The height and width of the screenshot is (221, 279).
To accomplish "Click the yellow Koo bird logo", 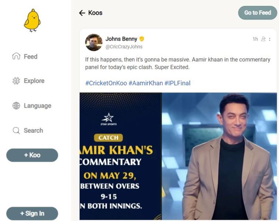I will pos(32,20).
